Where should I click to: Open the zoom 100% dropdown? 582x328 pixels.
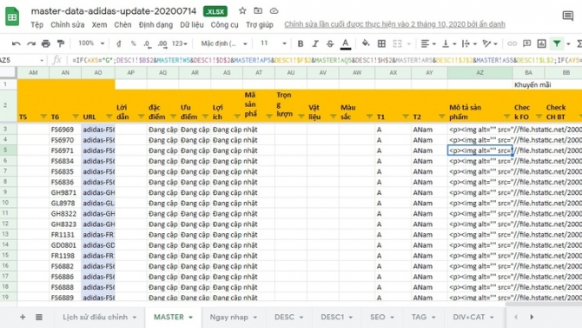point(91,44)
